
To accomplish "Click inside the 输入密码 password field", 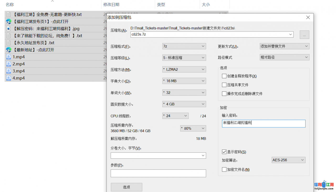I will click(x=264, y=123).
